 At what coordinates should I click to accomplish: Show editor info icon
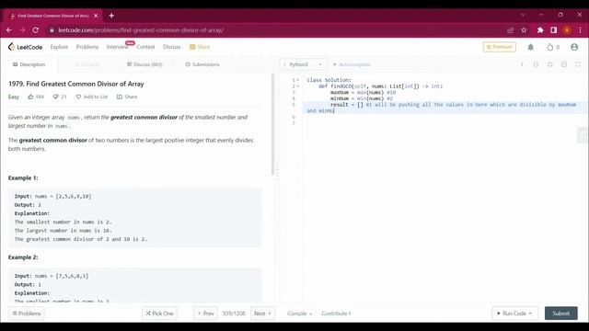(x=522, y=64)
